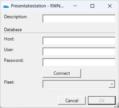Click the 'Host:' label

[9, 39]
